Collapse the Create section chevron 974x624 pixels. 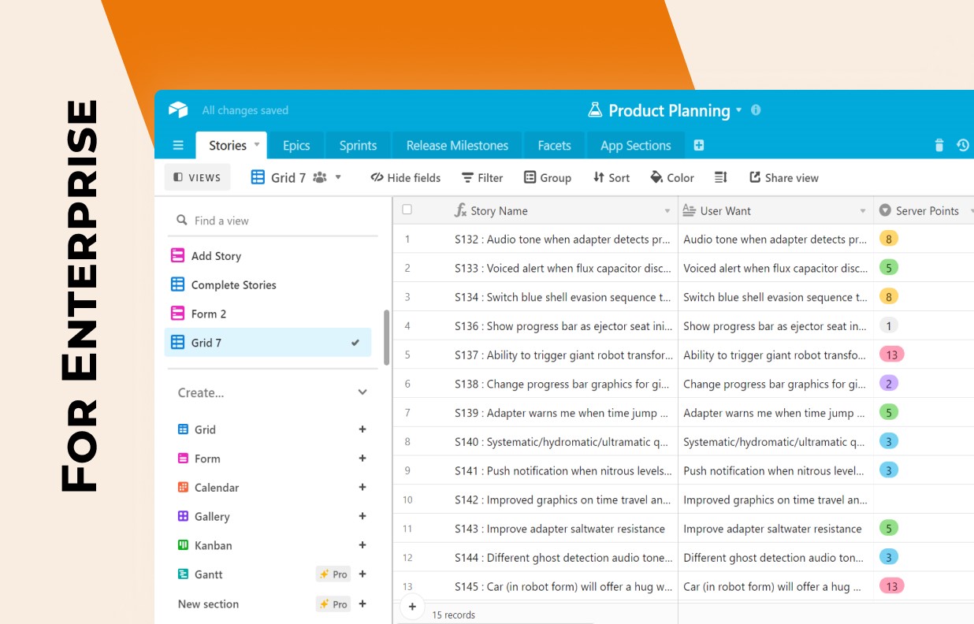(x=362, y=392)
